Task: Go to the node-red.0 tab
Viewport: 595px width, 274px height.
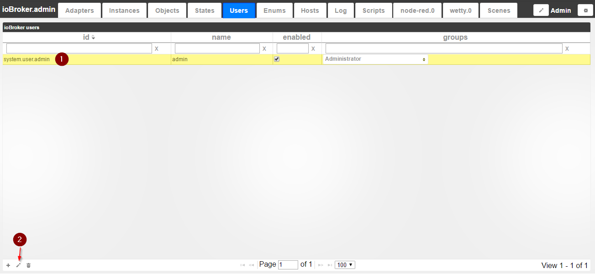Action: [x=417, y=11]
